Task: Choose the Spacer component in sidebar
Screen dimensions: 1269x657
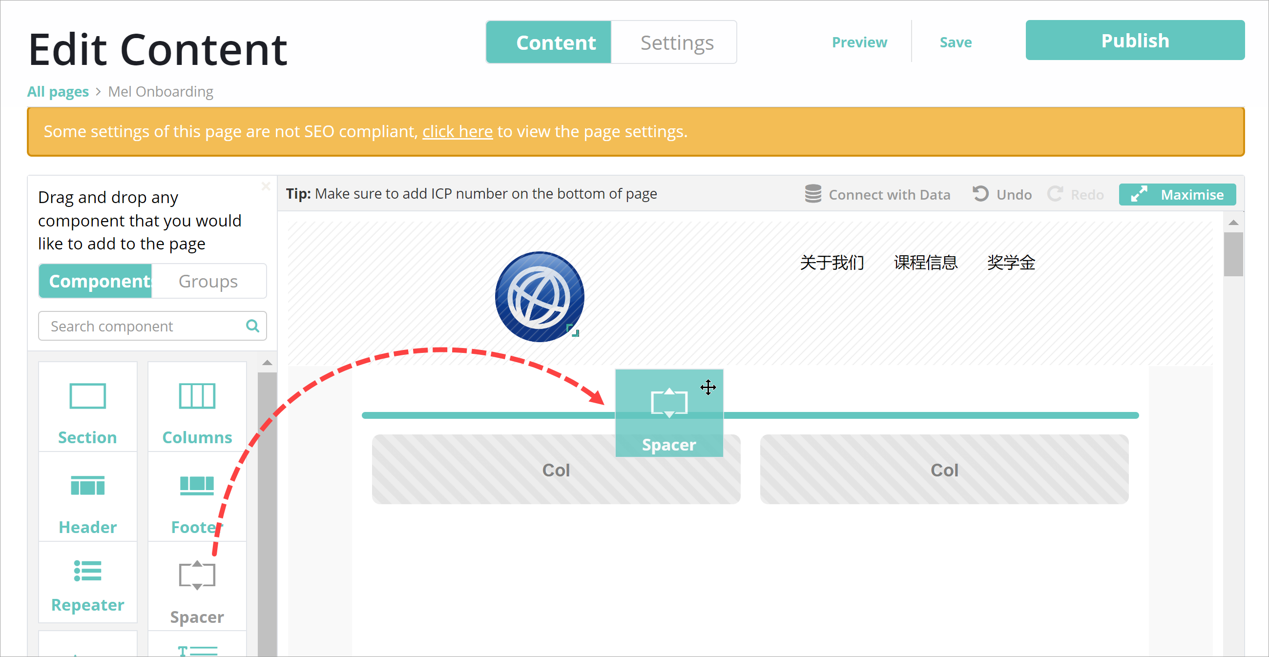Action: [x=197, y=575]
